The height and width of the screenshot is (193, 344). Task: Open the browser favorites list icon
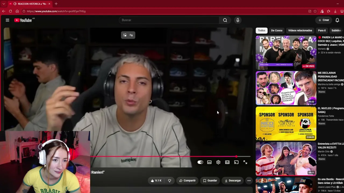(x=328, y=11)
